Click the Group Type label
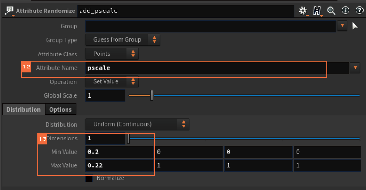This screenshot has height=190, width=366. (x=61, y=40)
